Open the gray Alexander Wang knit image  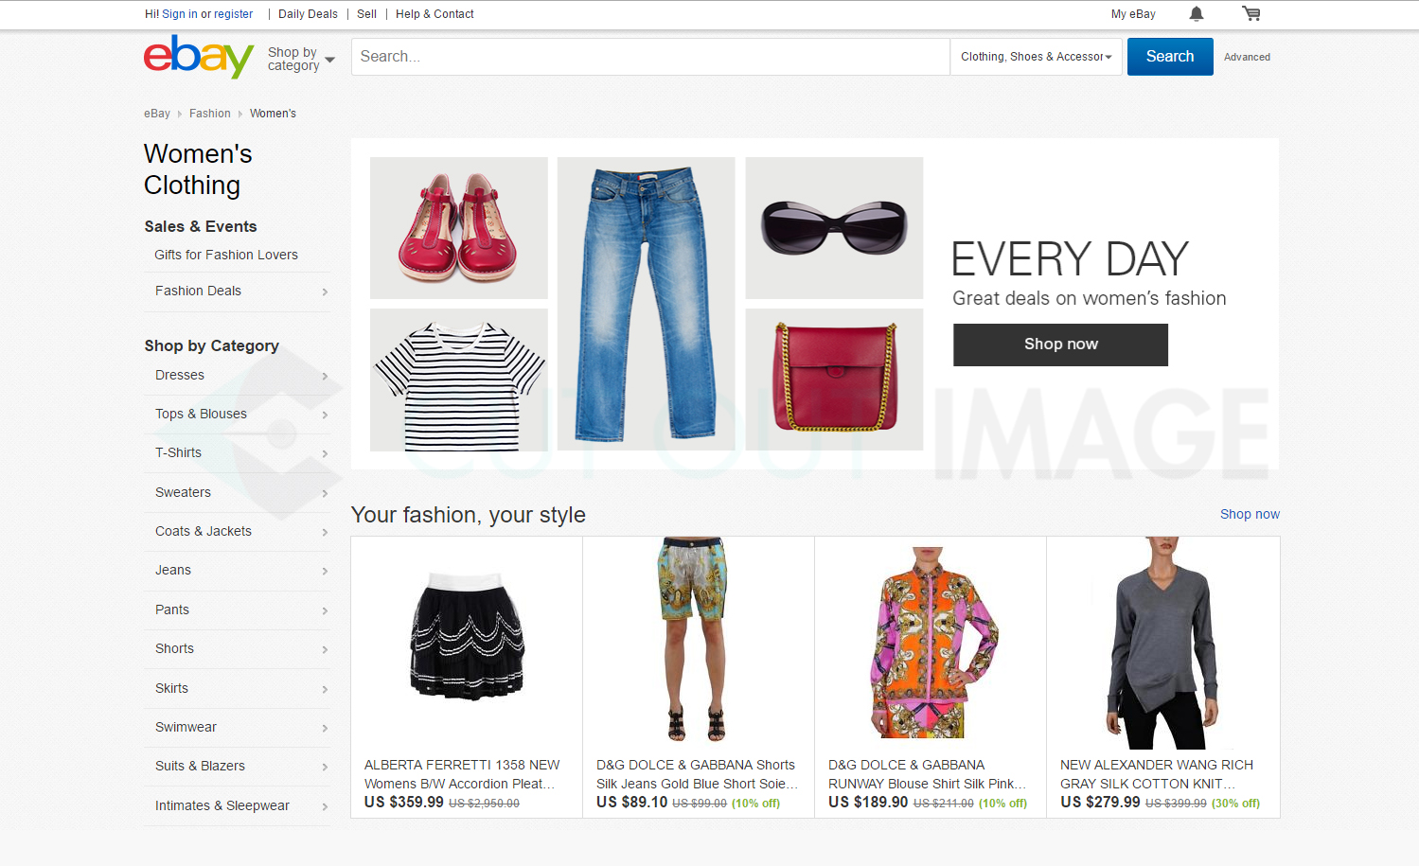tap(1164, 644)
